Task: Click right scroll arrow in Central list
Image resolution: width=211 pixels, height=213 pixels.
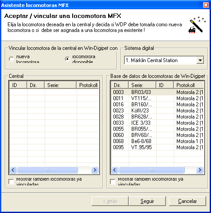Action: 95,170
